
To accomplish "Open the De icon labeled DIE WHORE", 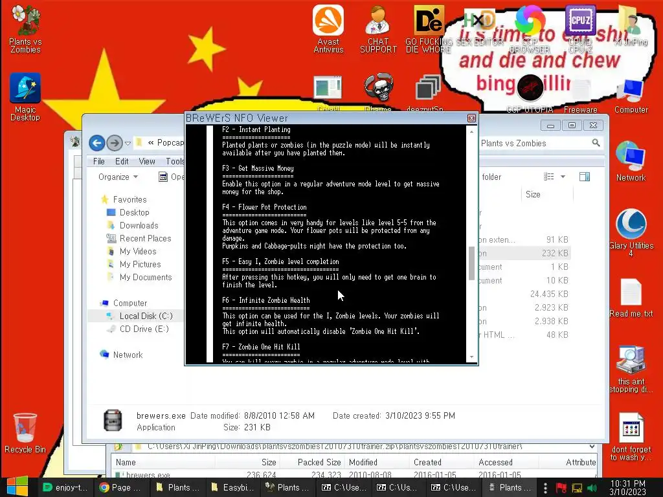I will tap(429, 28).
